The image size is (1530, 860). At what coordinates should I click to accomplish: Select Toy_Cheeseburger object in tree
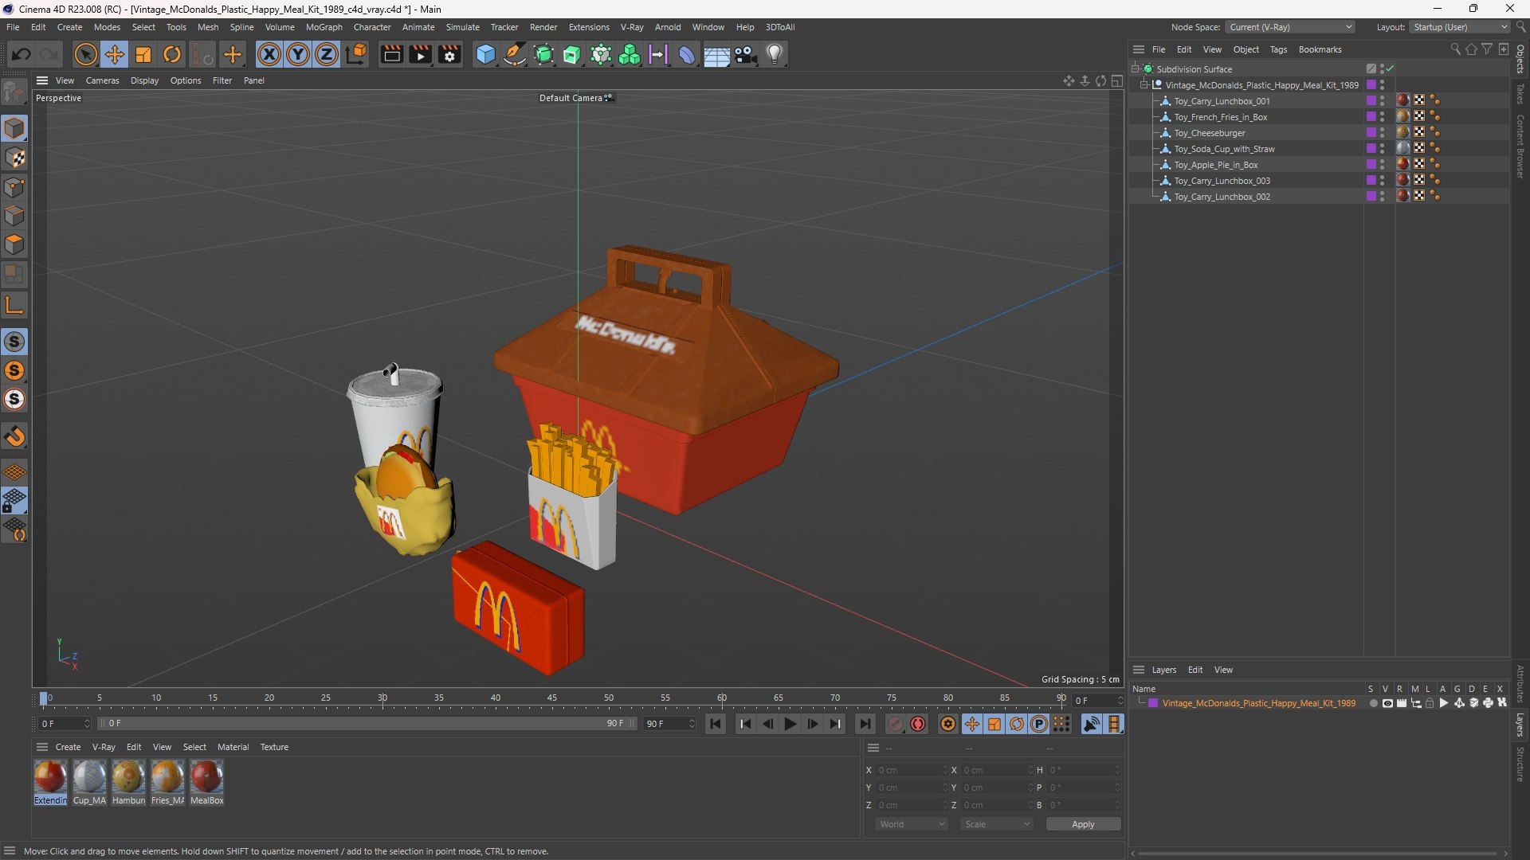click(x=1209, y=133)
